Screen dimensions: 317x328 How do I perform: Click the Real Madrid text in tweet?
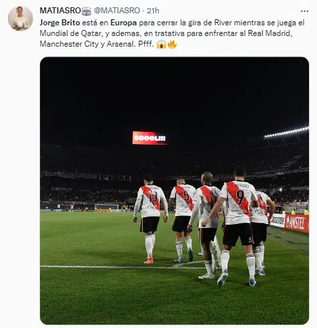coord(269,33)
